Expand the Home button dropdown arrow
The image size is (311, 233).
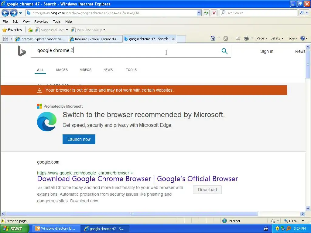coord(219,38)
